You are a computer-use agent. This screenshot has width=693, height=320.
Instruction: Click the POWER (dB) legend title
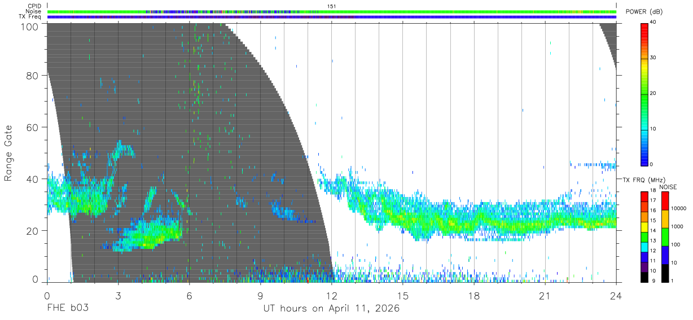point(644,12)
